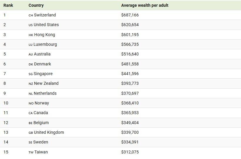The height and width of the screenshot is (159, 241).
Task: Click Sweden's wealth value $334,391
Action: [130, 142]
